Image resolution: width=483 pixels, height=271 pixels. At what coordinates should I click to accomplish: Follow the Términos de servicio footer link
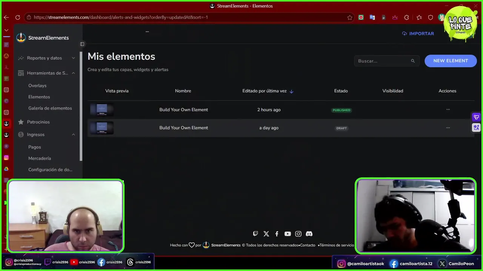coord(337,245)
